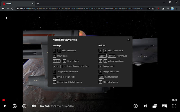The width and height of the screenshot is (180, 112).
Task: Open the Chrome extensions puzzle icon
Action: pos(163,9)
